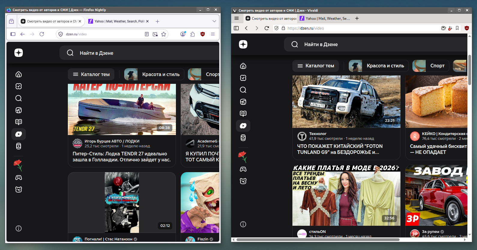Toggle Vivaldi tracker blocker shield in address bar

point(276,28)
